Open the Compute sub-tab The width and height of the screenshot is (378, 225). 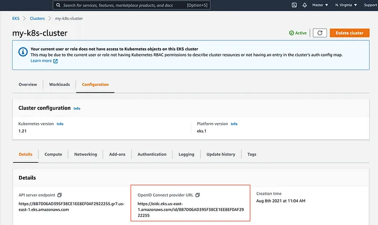point(53,154)
